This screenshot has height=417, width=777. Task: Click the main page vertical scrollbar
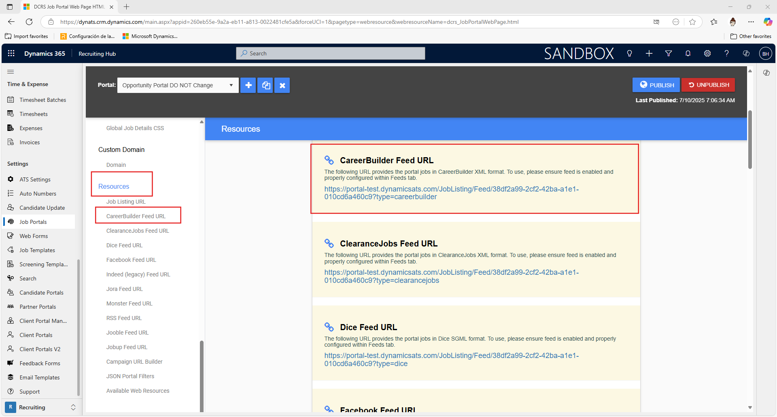750,139
